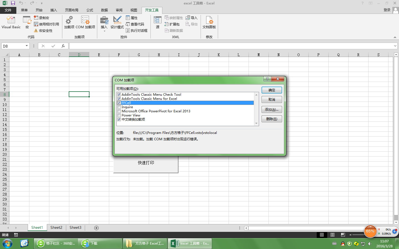Expand the Name Box dropdown
Image resolution: width=399 pixels, height=249 pixels.
click(27, 46)
